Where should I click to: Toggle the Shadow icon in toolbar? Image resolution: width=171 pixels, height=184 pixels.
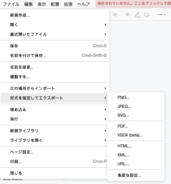click(147, 15)
